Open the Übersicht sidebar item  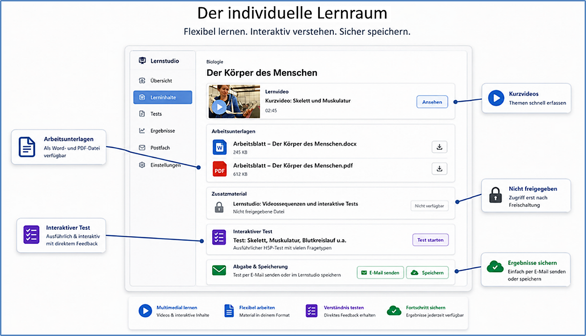tap(163, 80)
